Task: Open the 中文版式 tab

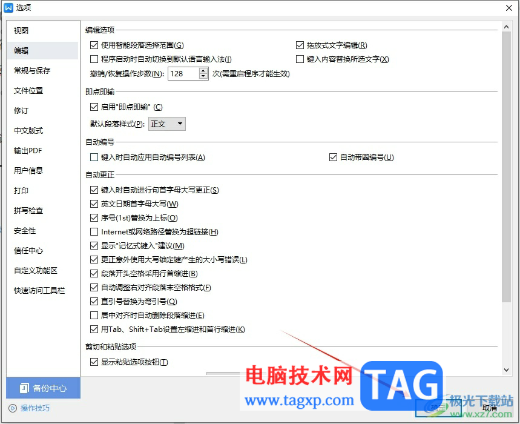Action: click(x=42, y=130)
